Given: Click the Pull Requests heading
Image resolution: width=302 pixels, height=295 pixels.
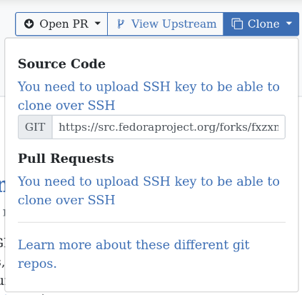Looking at the screenshot, I should [x=66, y=159].
